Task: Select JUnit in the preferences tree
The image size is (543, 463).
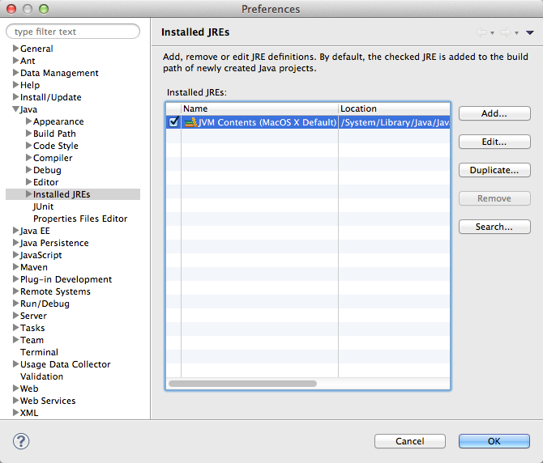Action: (43, 206)
